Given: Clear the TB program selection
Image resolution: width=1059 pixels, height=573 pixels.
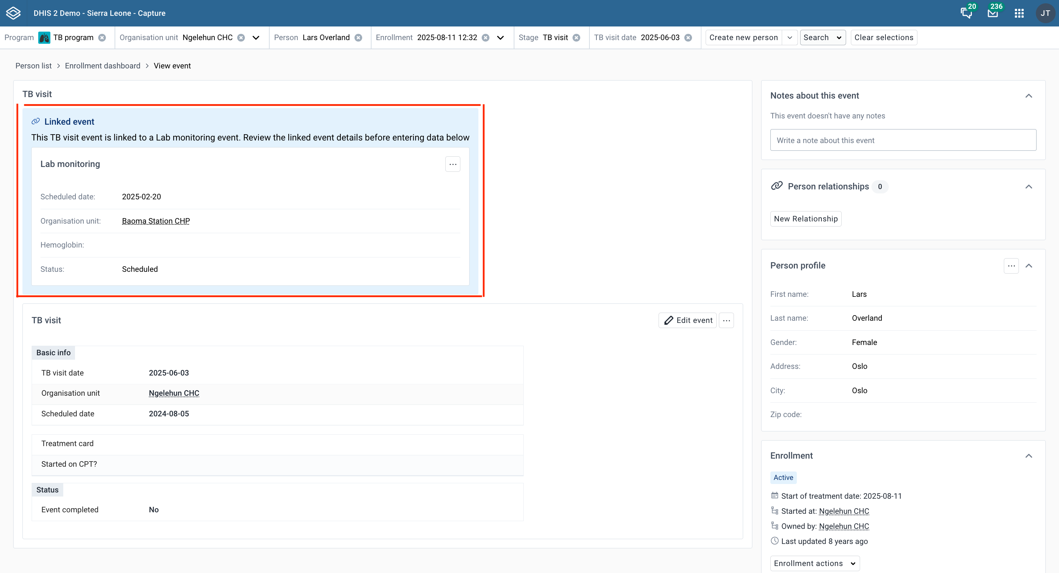Looking at the screenshot, I should (102, 38).
